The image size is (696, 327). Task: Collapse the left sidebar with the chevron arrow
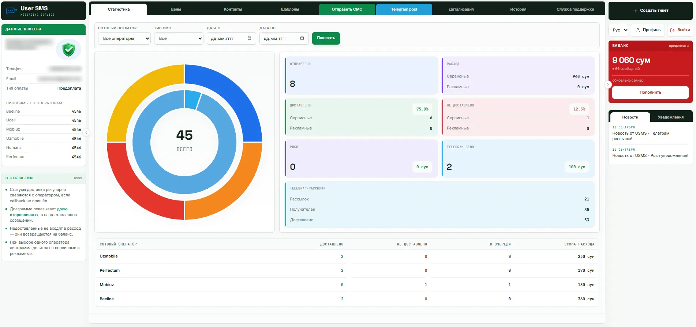[86, 132]
